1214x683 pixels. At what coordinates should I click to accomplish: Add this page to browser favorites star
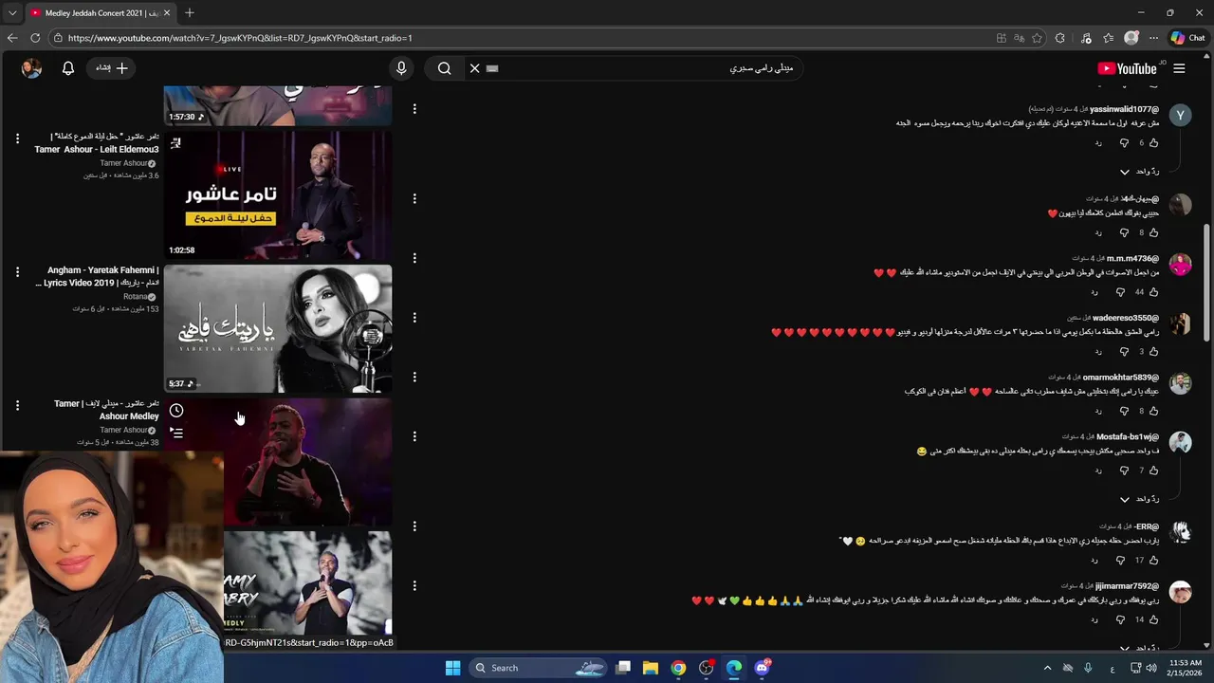pyautogui.click(x=1038, y=38)
